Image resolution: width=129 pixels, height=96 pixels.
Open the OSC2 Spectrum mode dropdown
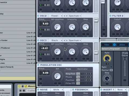(x=75, y=16)
